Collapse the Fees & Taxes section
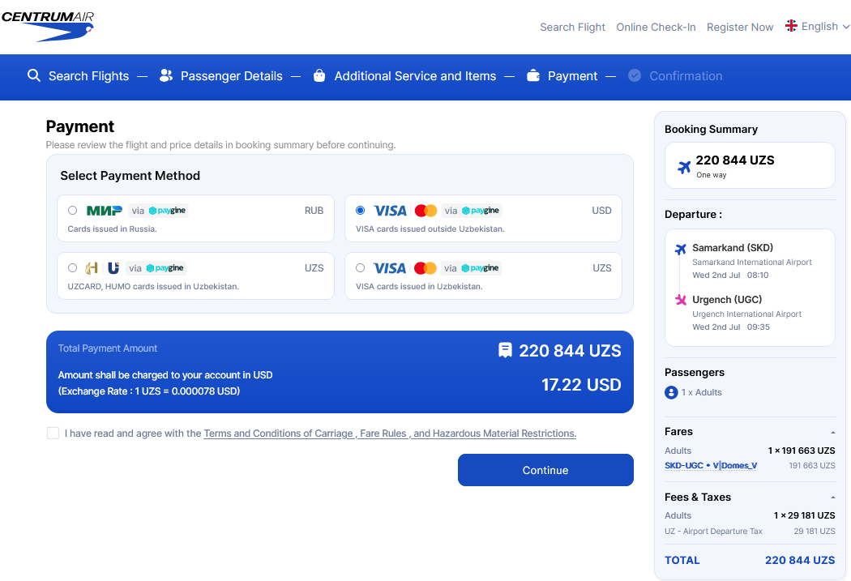This screenshot has height=581, width=851. tap(832, 498)
